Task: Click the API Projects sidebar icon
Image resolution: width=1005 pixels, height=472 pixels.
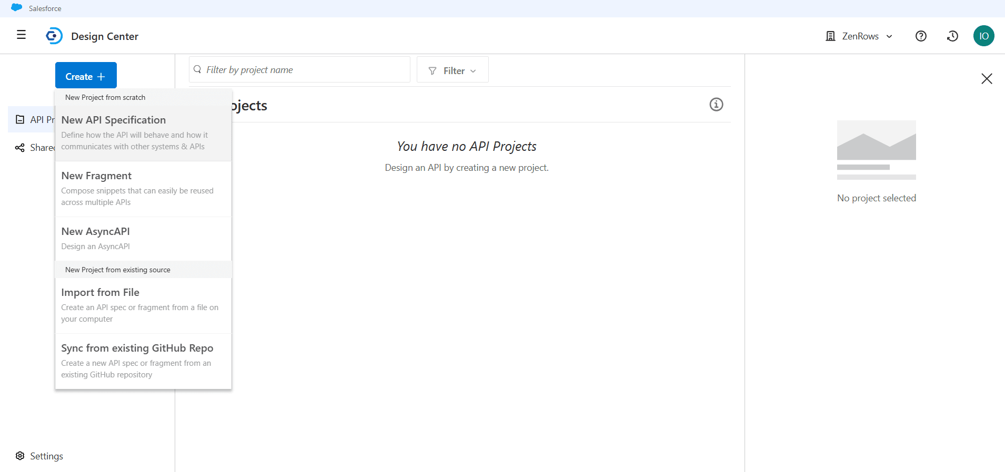Action: [20, 119]
